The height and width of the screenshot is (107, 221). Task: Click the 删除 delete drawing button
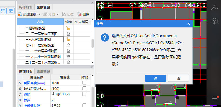point(83,14)
